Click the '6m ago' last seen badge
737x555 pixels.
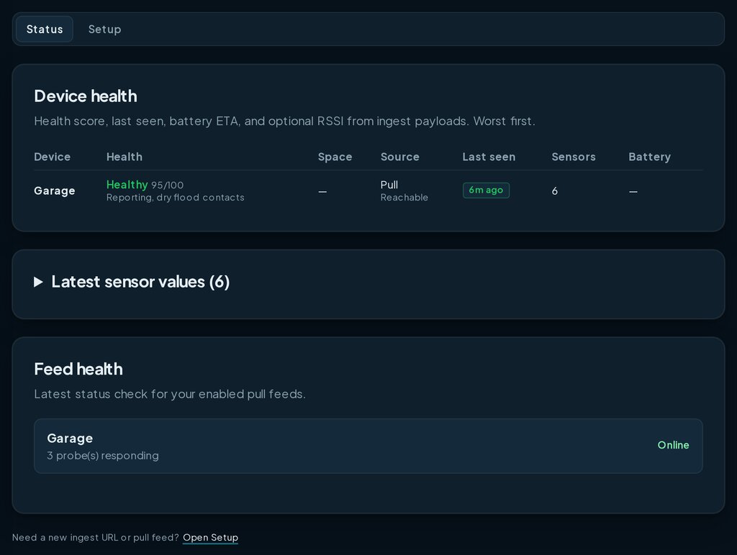tap(486, 191)
